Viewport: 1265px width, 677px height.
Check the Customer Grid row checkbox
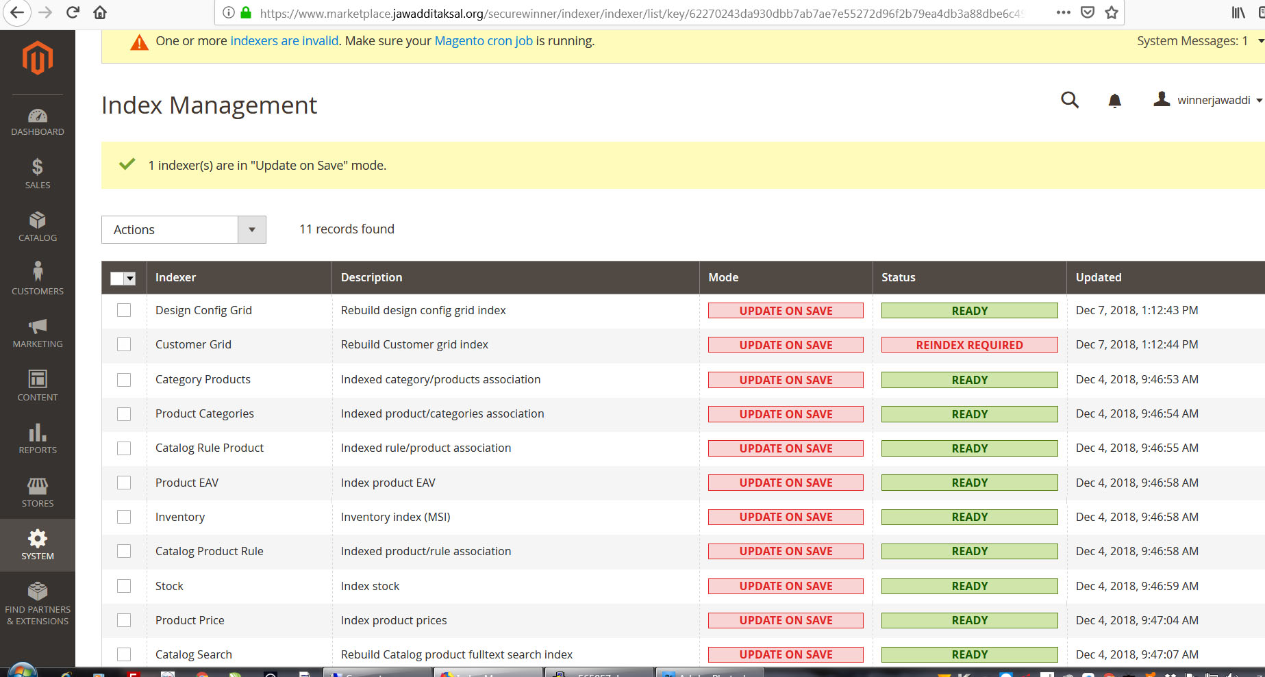point(124,344)
